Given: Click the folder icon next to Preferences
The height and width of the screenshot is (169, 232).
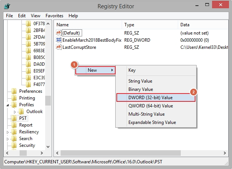Looking at the screenshot, I should [14, 91].
